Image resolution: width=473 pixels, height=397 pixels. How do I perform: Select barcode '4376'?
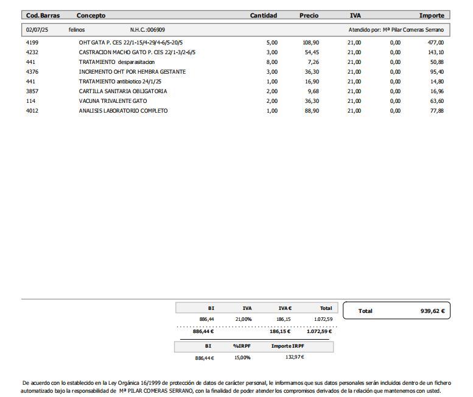click(32, 71)
